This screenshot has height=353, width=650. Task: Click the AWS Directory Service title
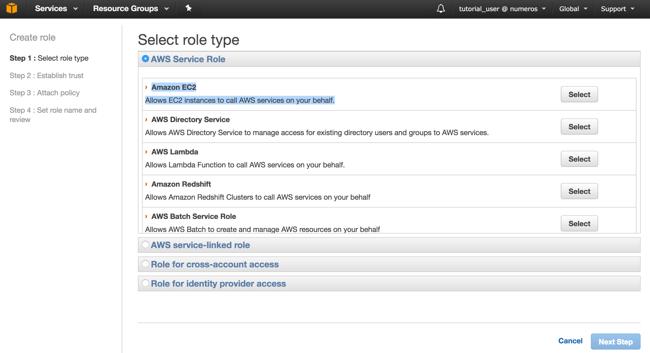(x=191, y=119)
